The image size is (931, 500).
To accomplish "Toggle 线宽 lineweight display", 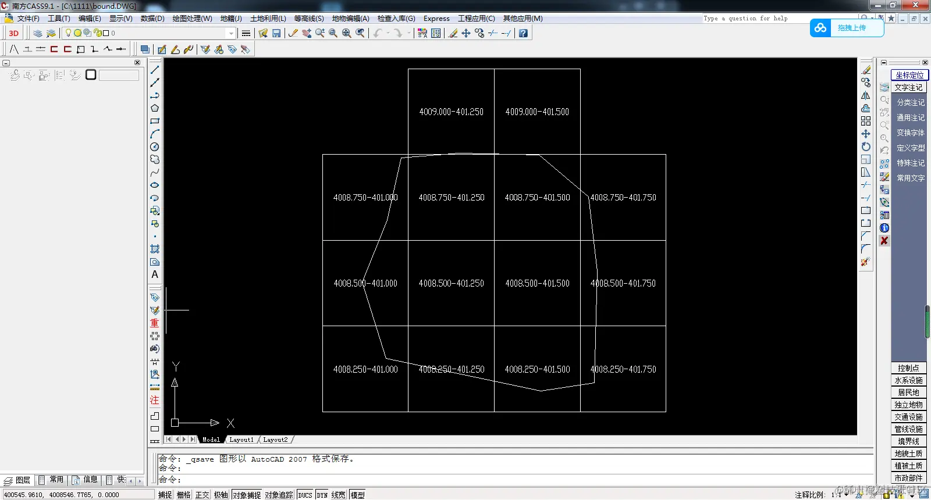I will point(339,495).
